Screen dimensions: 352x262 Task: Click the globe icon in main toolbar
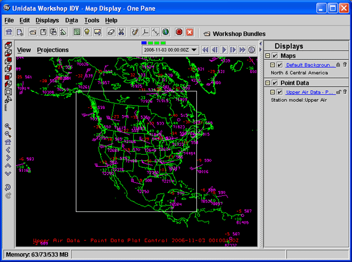(166, 32)
